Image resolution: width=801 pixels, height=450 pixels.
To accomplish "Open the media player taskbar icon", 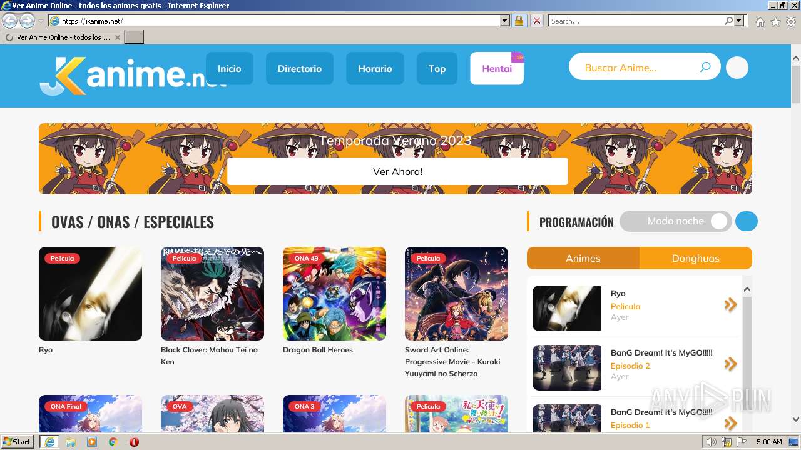I will (x=92, y=442).
